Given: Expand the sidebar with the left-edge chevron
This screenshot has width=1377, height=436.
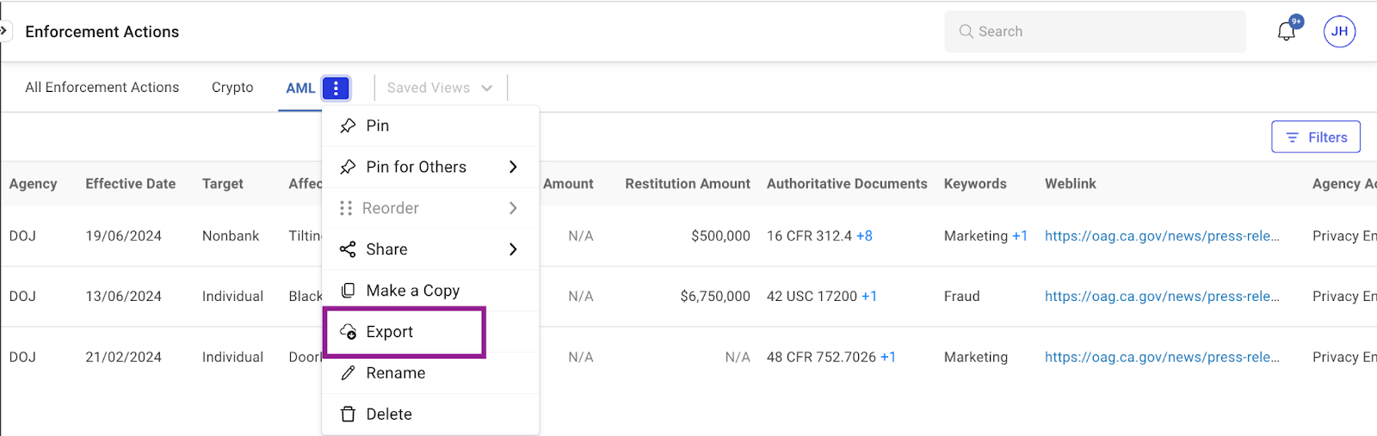Looking at the screenshot, I should 4,31.
